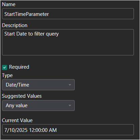
Task: Click the Type label above the Date/Time dropdown
Action: (x=7, y=75)
